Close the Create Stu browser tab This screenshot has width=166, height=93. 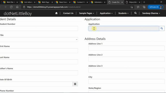click(122, 2)
